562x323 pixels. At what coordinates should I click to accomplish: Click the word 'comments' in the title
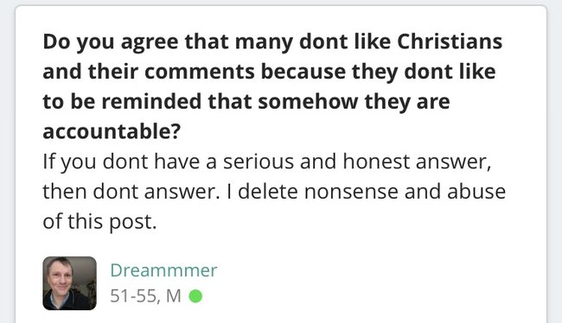200,72
